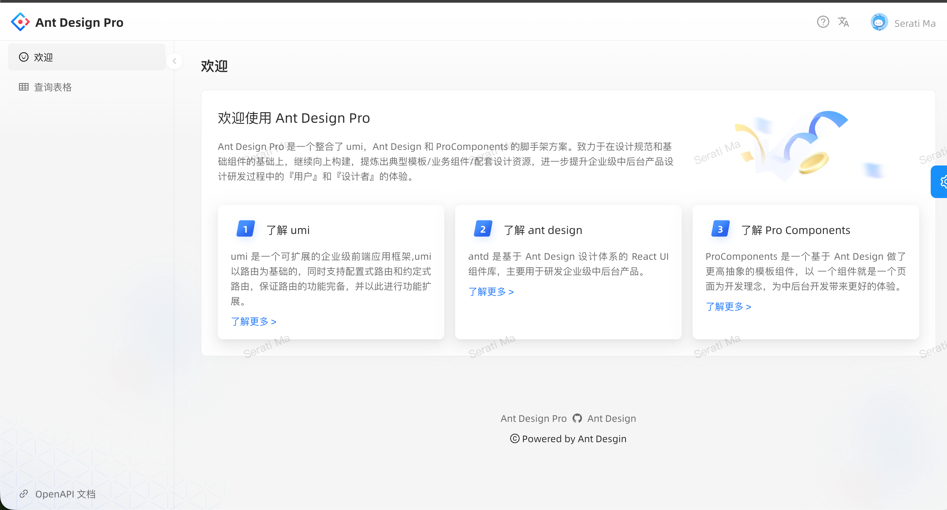Click the table icon beside 查询表格
Viewport: 947px width, 510px height.
[x=24, y=87]
